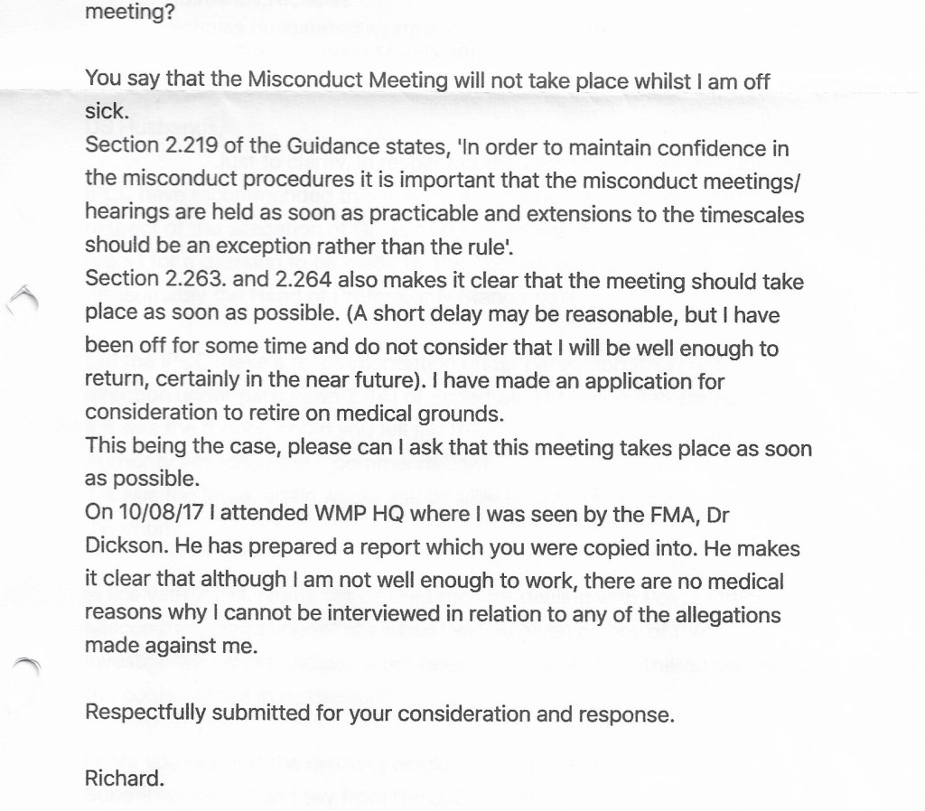Click the lower staple mark in left margin
The image size is (925, 811).
pos(29,666)
